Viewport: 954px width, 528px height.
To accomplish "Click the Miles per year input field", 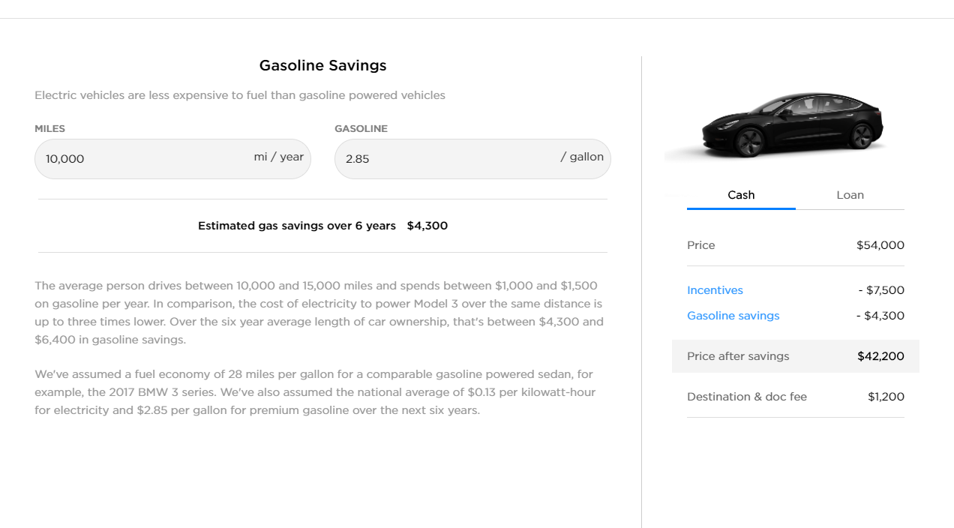I will click(142, 159).
